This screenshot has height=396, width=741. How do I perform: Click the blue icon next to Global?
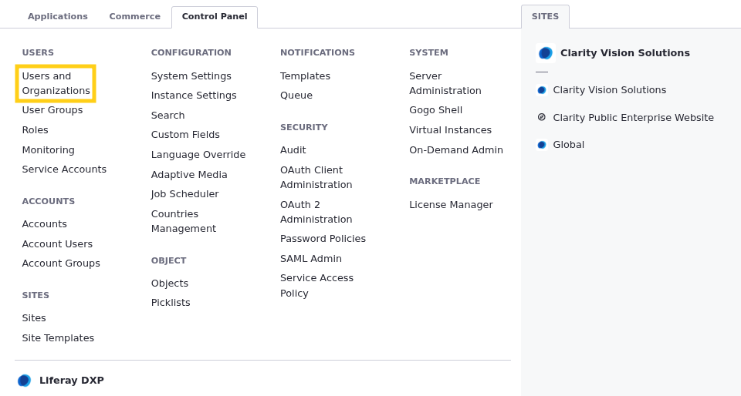(x=542, y=145)
